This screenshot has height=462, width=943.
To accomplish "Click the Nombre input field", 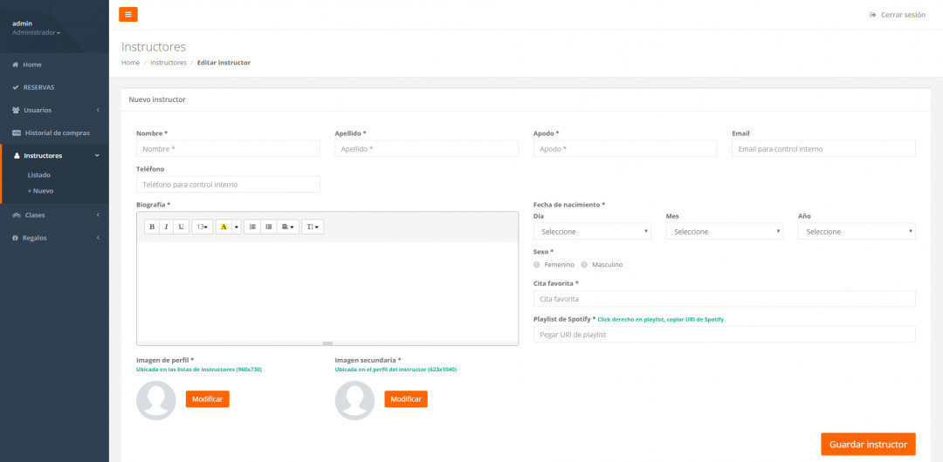I will [228, 149].
